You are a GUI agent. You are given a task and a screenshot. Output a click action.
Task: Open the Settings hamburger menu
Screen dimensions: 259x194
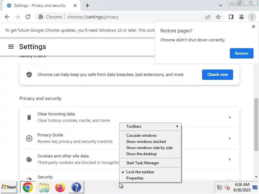[x=11, y=47]
